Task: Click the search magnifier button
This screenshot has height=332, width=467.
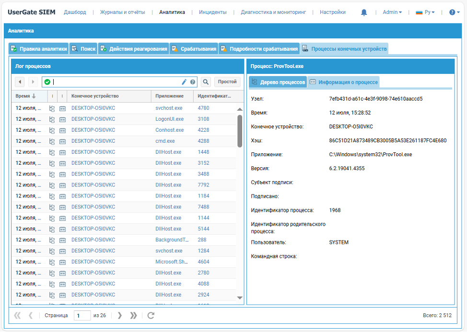Action: pos(205,82)
